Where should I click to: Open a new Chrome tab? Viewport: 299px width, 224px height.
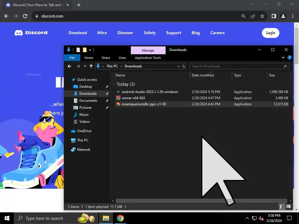pyautogui.click(x=79, y=5)
